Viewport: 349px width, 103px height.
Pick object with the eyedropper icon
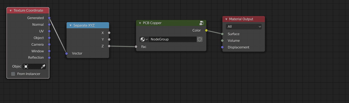43,66
